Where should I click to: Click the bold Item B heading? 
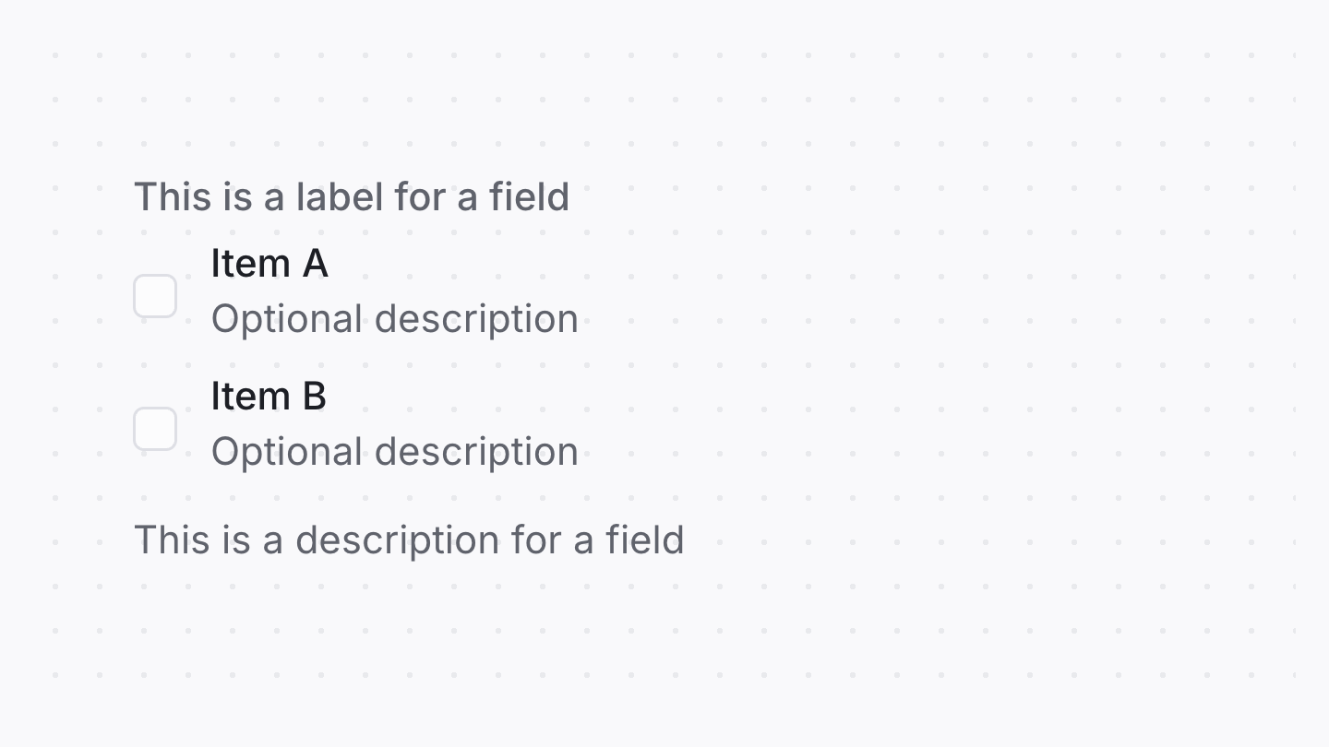[269, 397]
